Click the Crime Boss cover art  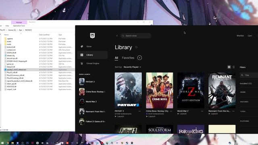[160, 90]
